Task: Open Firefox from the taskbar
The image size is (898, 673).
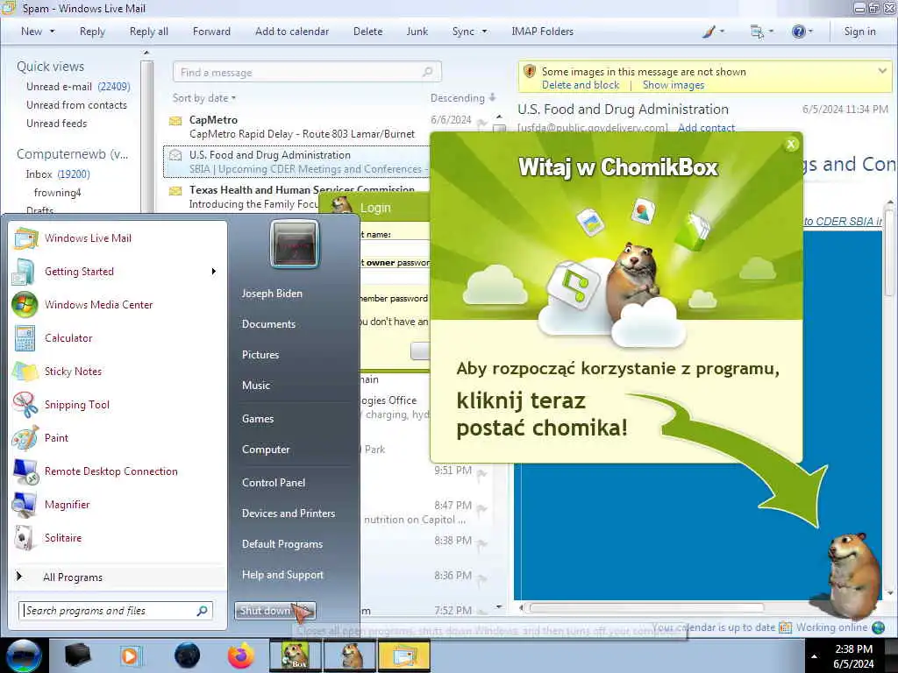Action: 240,655
